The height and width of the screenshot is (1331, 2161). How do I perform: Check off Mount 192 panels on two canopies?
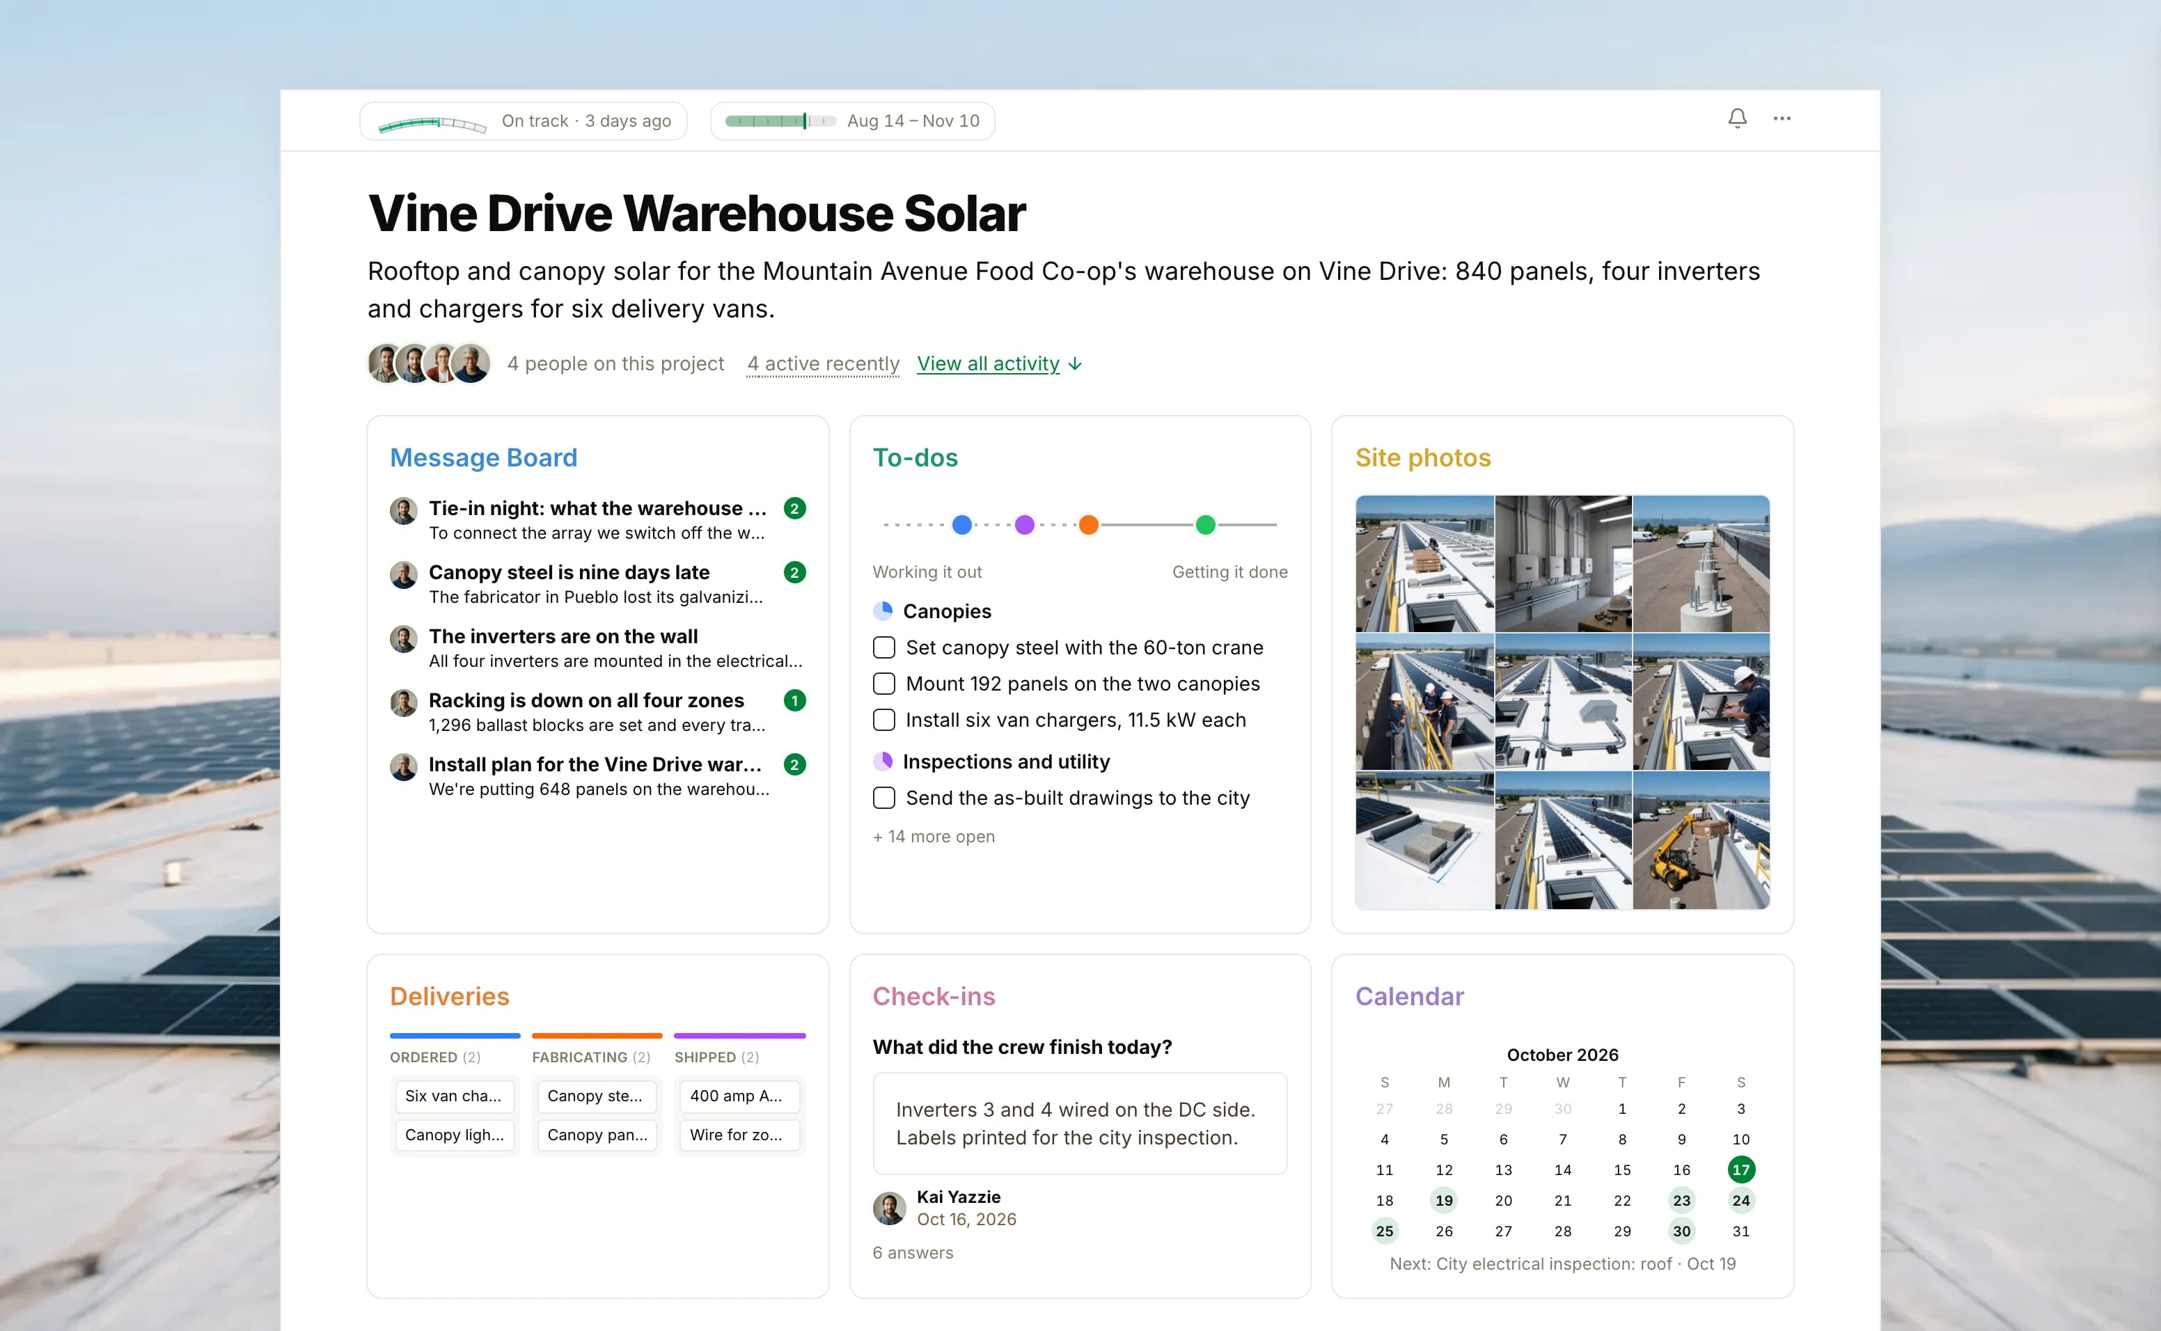pyautogui.click(x=883, y=683)
